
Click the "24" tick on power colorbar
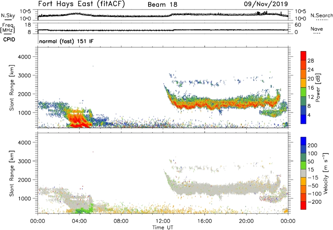[311, 70]
